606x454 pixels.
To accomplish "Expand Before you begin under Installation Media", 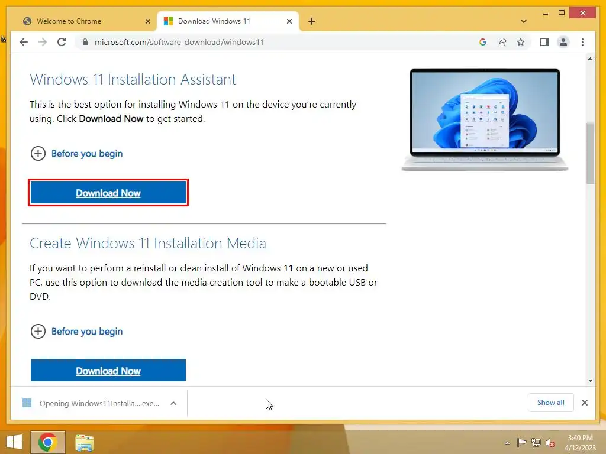I will 76,331.
